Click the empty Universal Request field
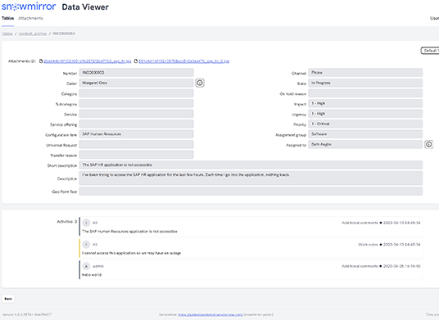 [136, 144]
